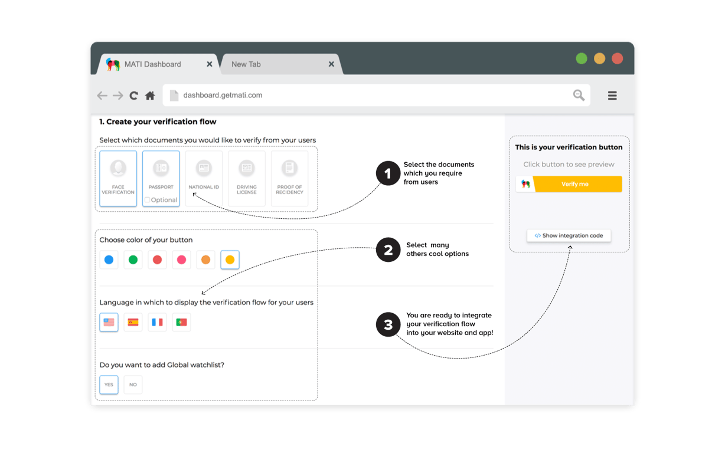Select the US flag language
The height and width of the screenshot is (453, 725).
coord(109,322)
